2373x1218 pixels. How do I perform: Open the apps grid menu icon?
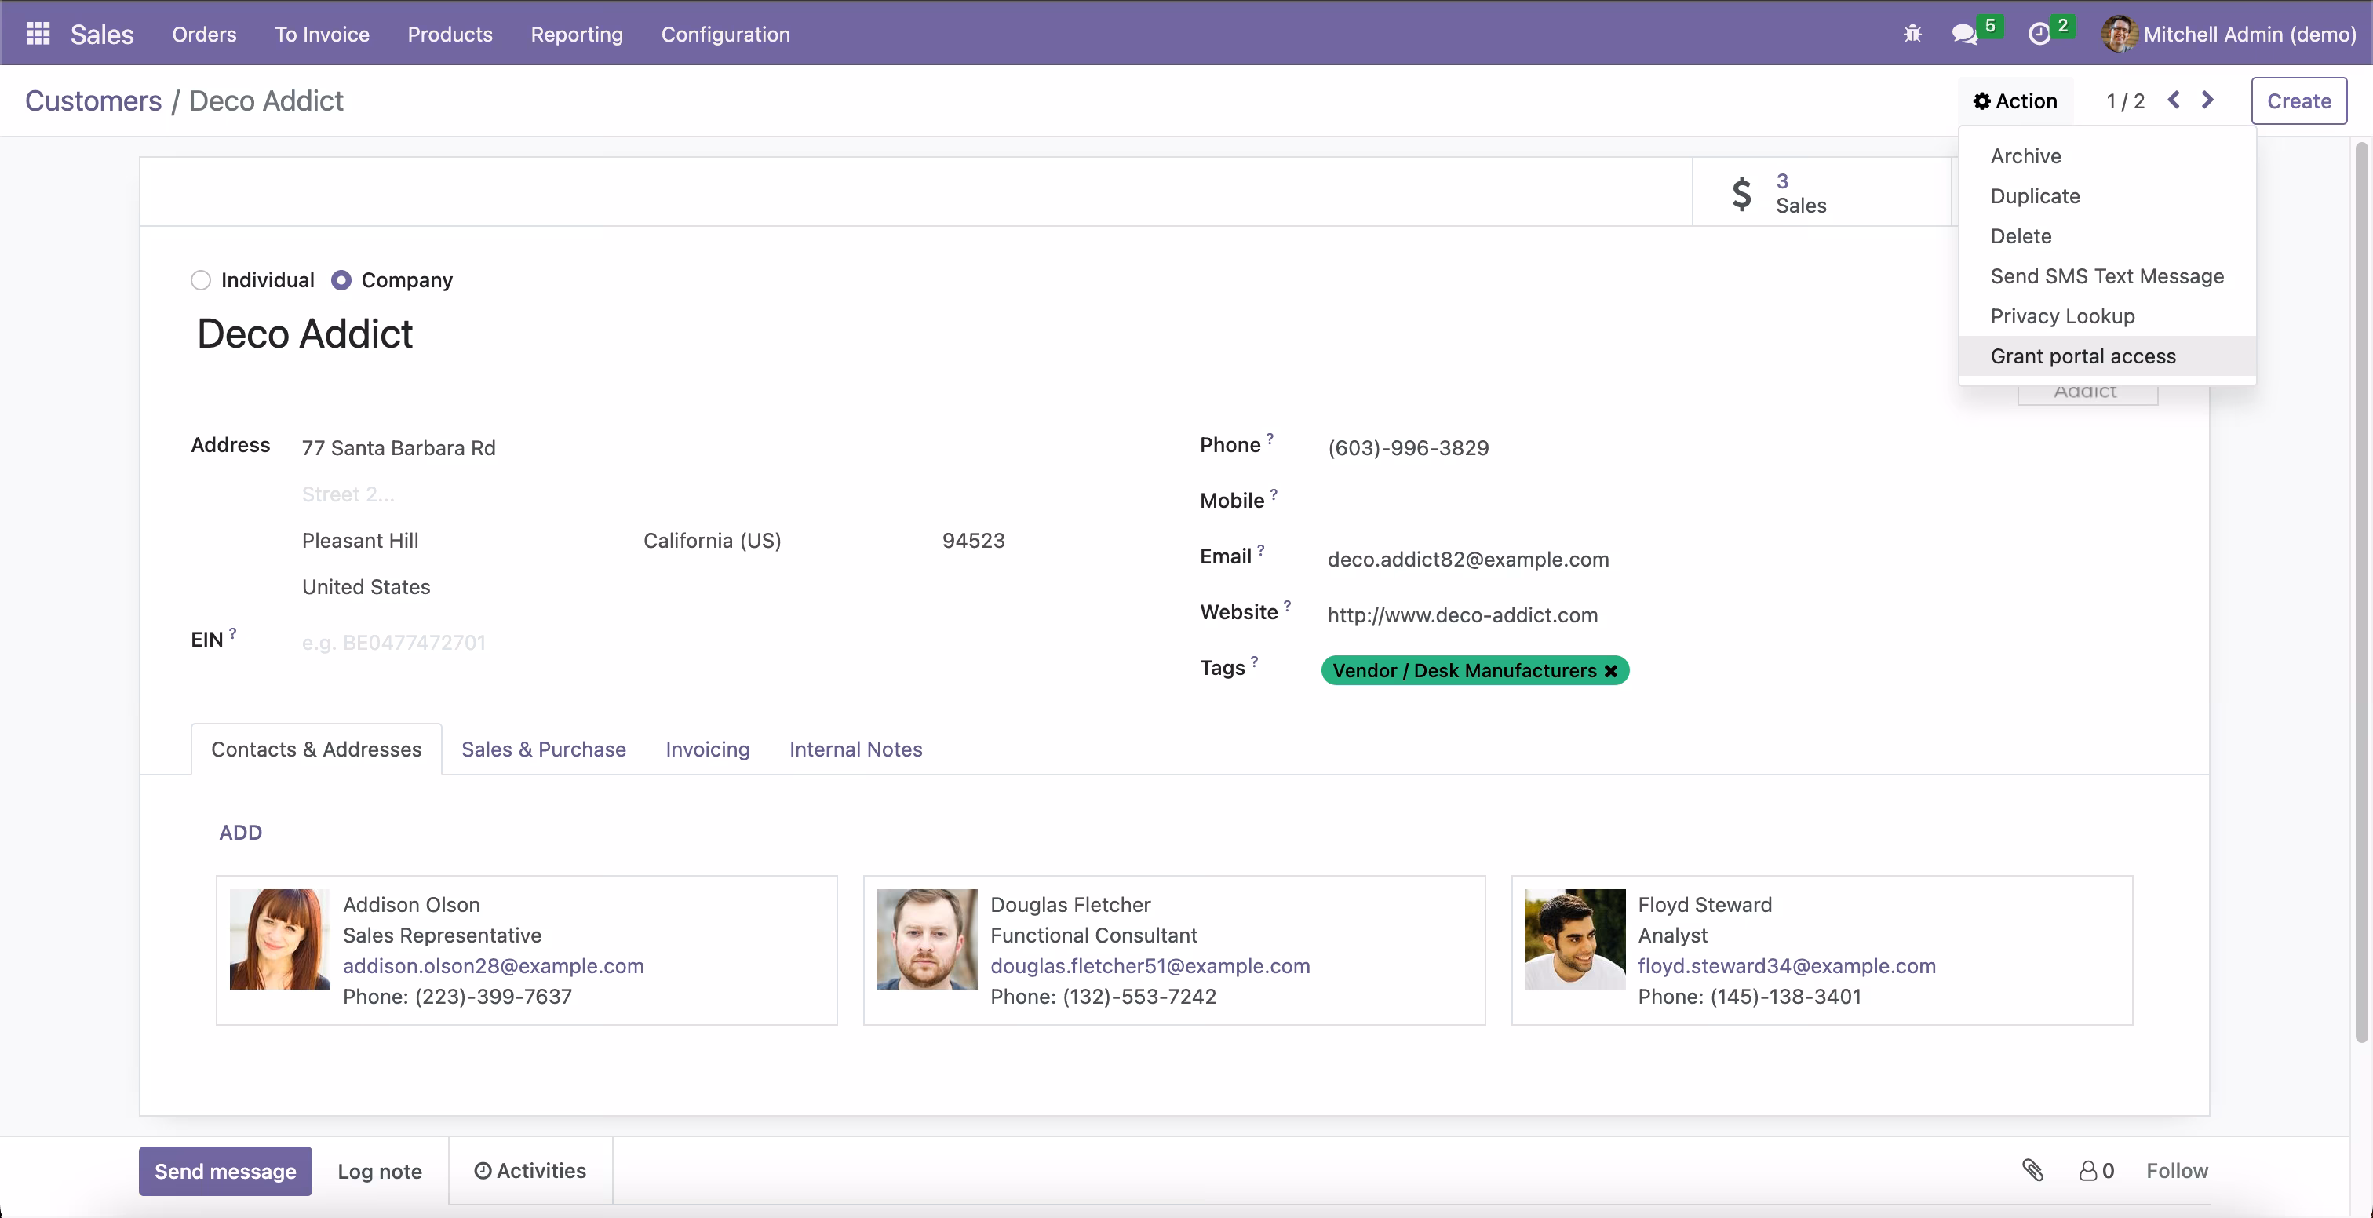pyautogui.click(x=38, y=34)
